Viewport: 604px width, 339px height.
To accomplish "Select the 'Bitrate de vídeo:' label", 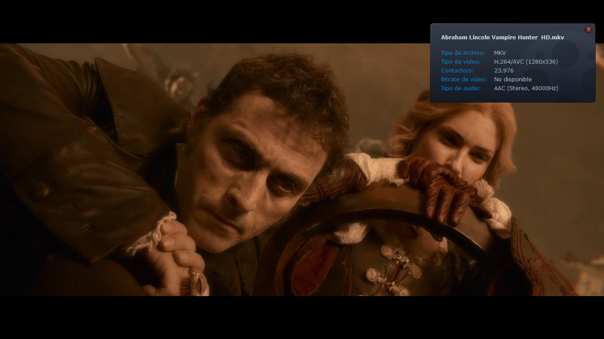I will click(x=464, y=80).
